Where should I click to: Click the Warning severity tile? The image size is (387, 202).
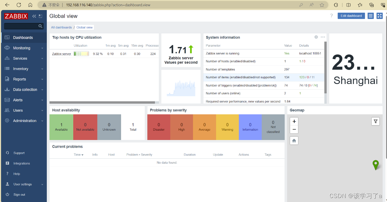pyautogui.click(x=227, y=127)
